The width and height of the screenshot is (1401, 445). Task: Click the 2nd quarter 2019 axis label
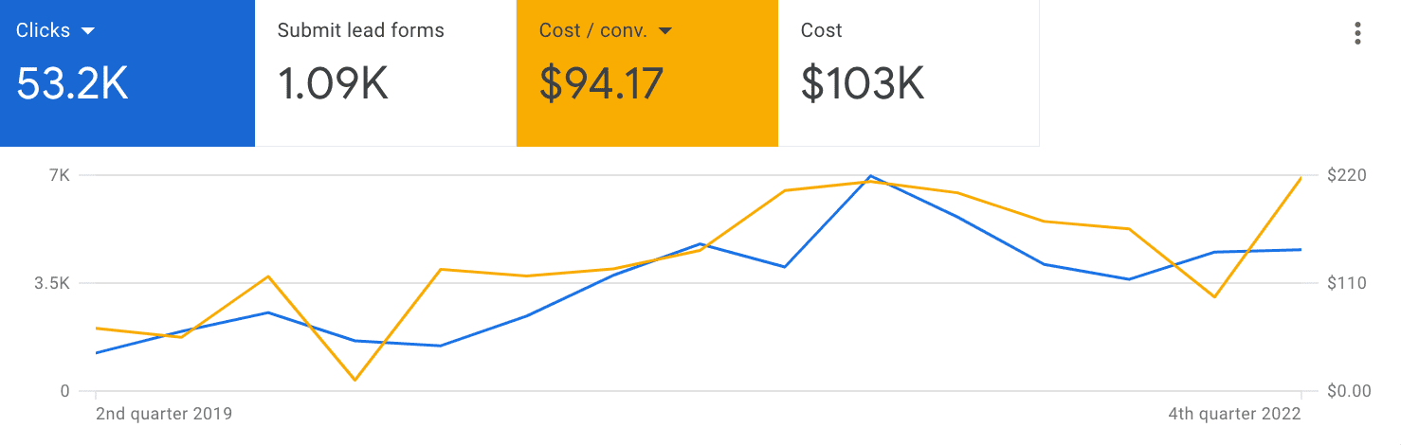pyautogui.click(x=164, y=414)
